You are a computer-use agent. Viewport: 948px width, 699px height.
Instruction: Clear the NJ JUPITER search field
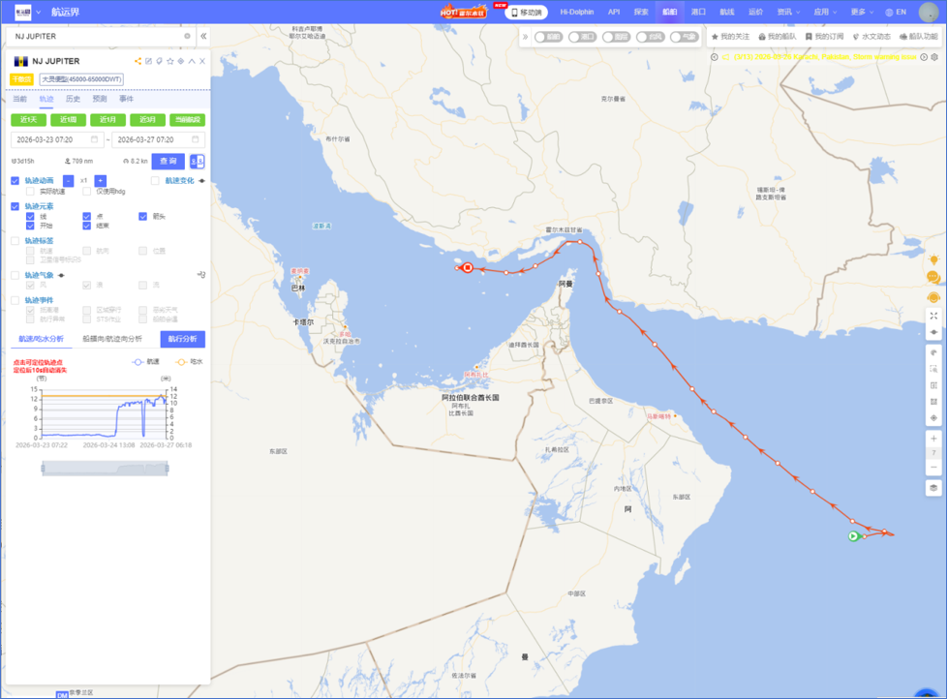tap(188, 36)
